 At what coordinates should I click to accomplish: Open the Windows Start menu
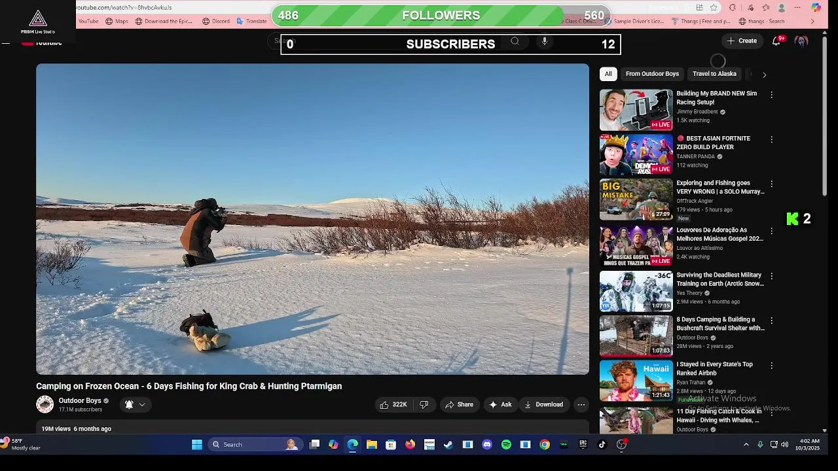(x=196, y=445)
